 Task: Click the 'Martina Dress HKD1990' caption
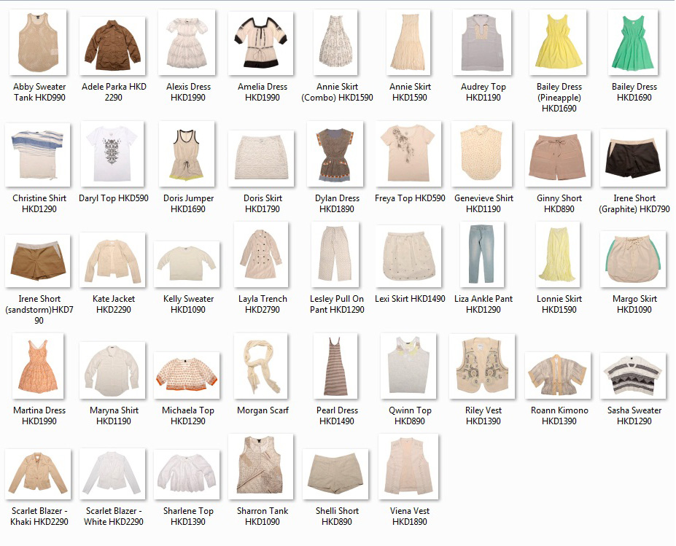[39, 416]
